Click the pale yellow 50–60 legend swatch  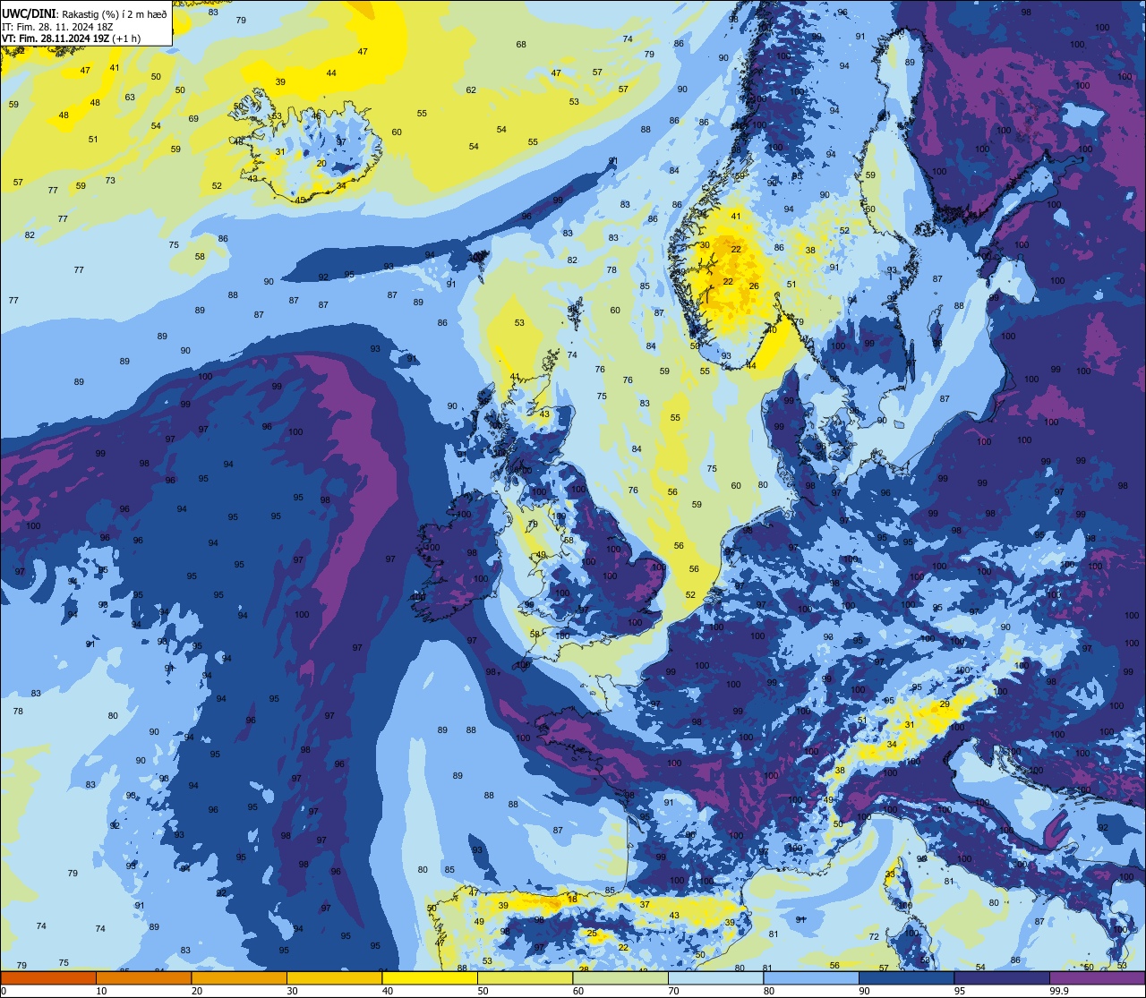(525, 977)
